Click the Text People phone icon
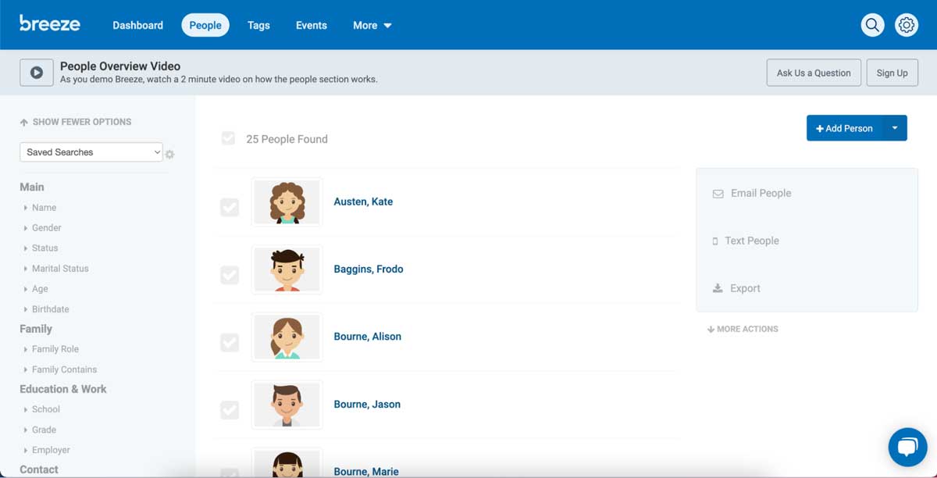937x478 pixels. tap(715, 241)
